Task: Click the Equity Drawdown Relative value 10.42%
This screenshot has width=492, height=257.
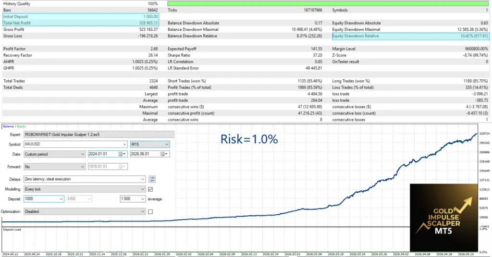Action: pos(474,36)
